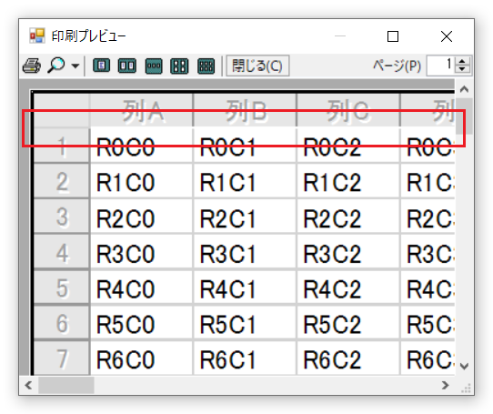Click the horizontal scrollbar right arrow
The width and height of the screenshot is (493, 414).
pos(445,385)
